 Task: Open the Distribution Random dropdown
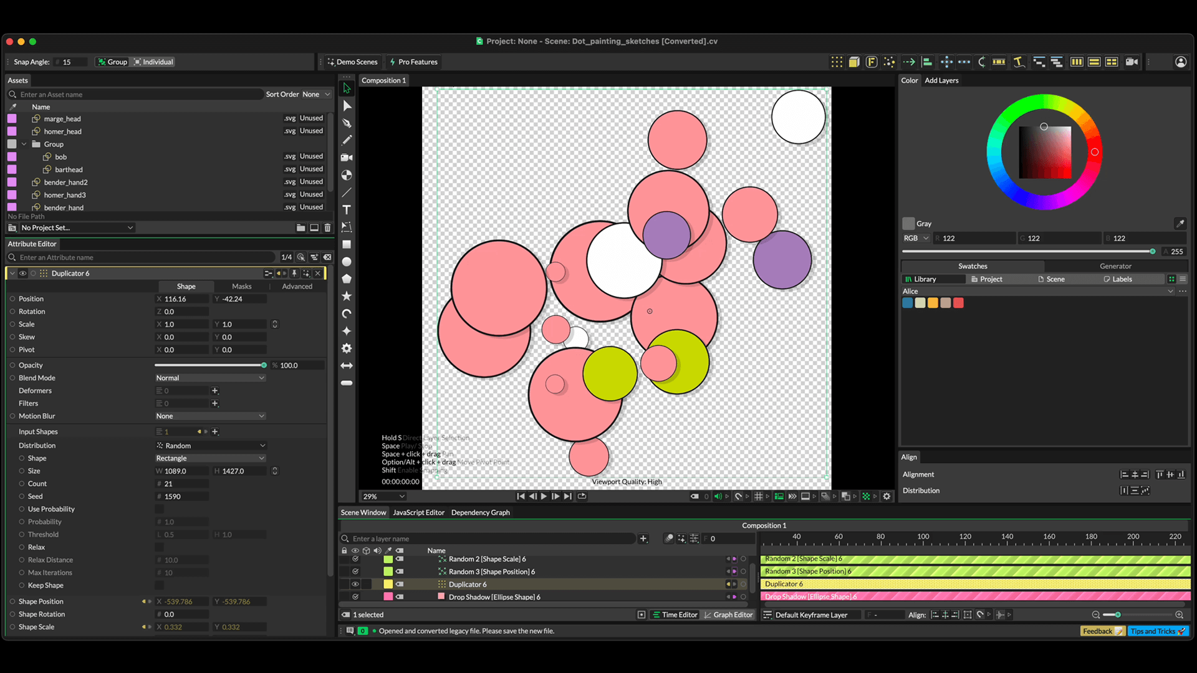[211, 446]
